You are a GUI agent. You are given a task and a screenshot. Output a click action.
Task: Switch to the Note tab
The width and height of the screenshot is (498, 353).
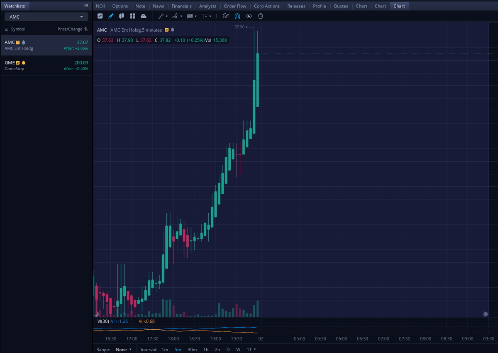[x=140, y=6]
